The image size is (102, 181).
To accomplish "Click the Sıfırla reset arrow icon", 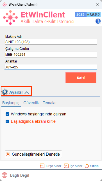I will tap(87, 166).
